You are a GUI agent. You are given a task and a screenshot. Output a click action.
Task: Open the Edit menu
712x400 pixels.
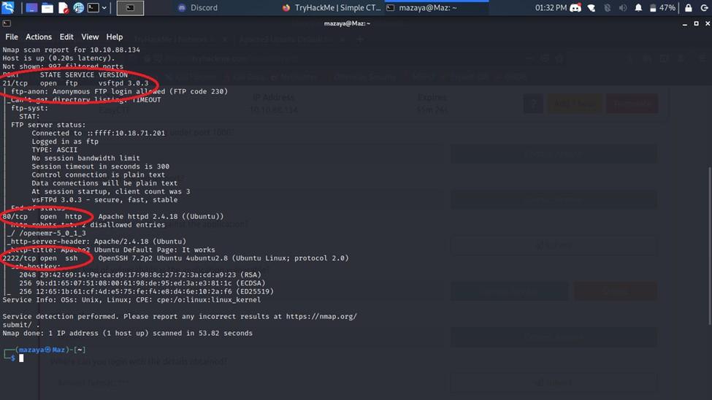(x=66, y=36)
